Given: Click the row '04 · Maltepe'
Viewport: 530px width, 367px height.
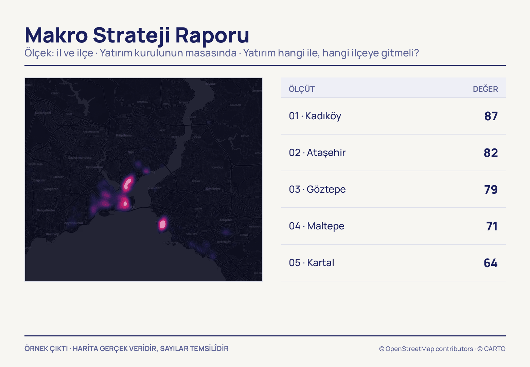Looking at the screenshot, I should [393, 226].
